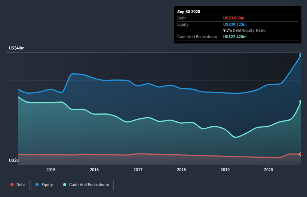The width and height of the screenshot is (307, 197).
Task: Select the Debt endpoint marker at Sep 2020
Action: (301, 154)
